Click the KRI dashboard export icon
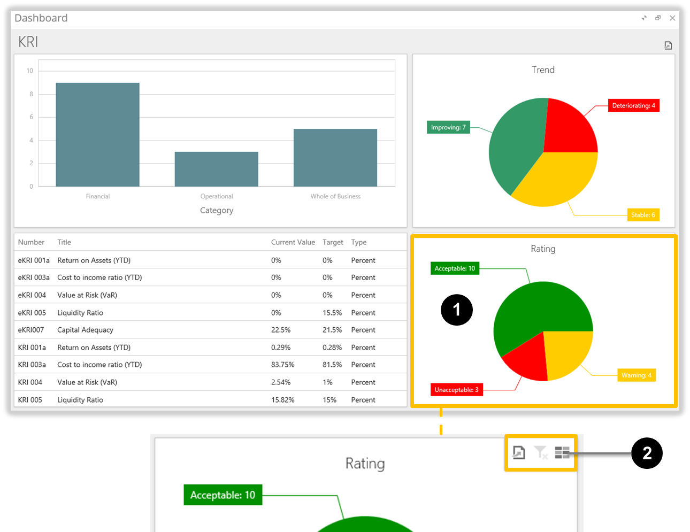Image resolution: width=690 pixels, height=532 pixels. point(668,45)
